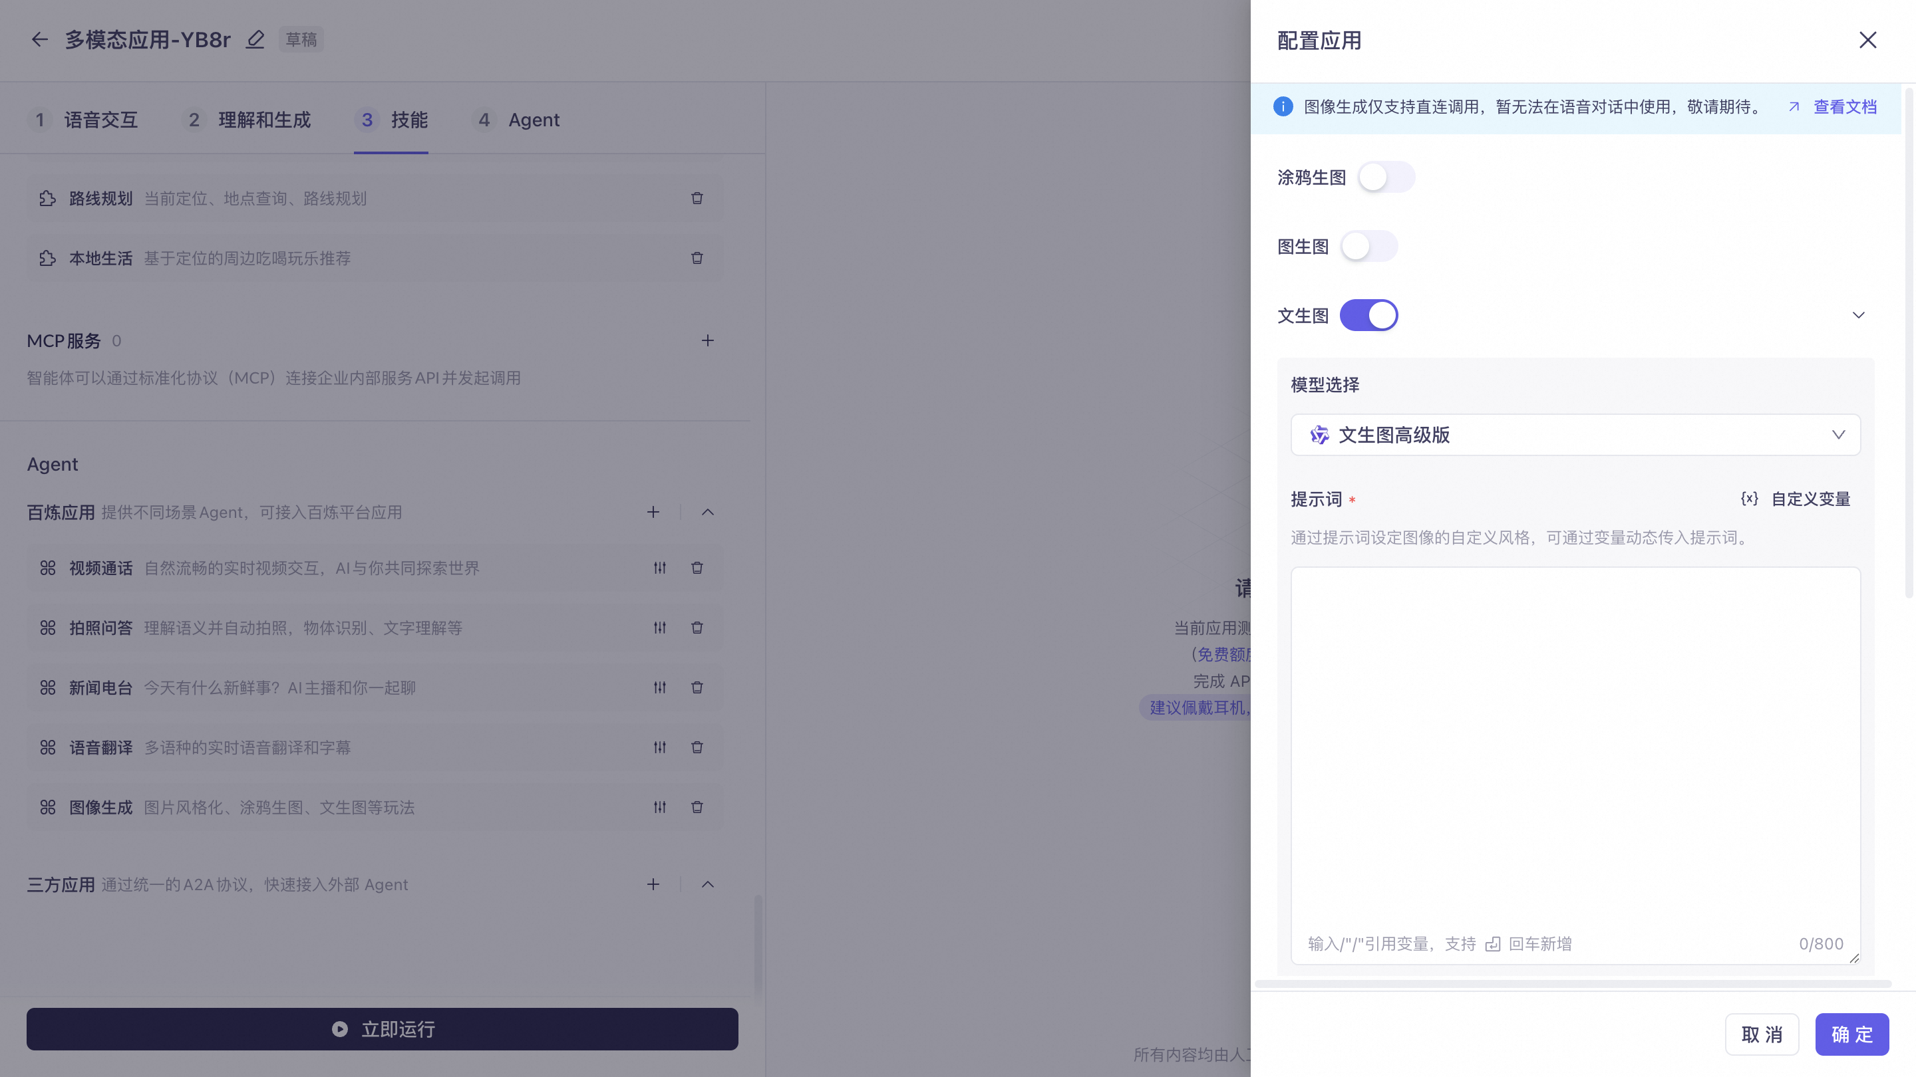Open the 查看文档 link
1916x1077 pixels.
[x=1845, y=106]
